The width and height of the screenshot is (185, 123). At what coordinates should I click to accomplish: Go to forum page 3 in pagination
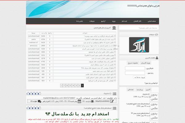76,85
